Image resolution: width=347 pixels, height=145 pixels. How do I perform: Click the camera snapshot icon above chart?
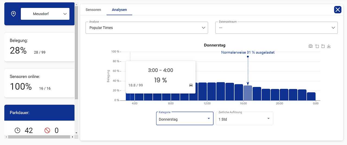coord(310,46)
